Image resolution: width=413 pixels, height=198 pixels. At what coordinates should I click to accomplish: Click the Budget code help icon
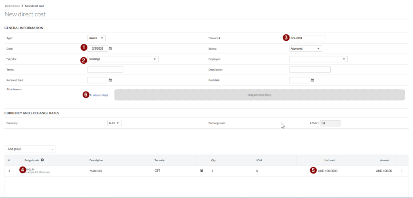pos(42,160)
